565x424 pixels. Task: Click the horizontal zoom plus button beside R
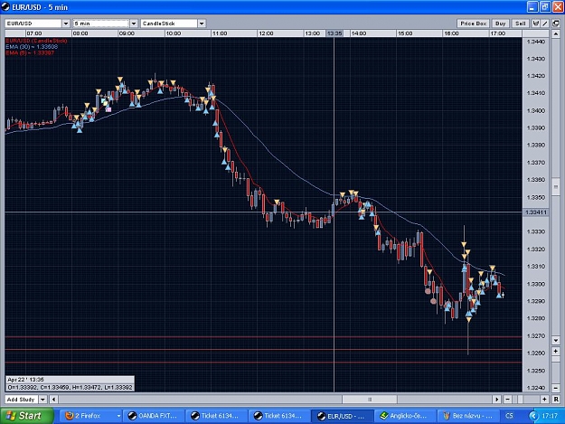click(544, 400)
